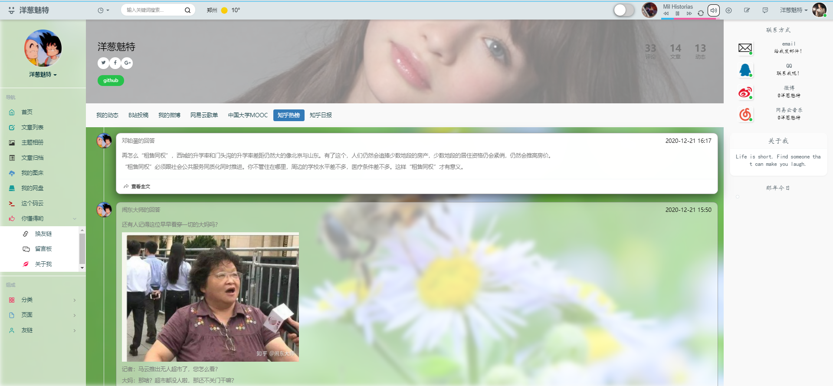Click the cartoon profile avatar in the sidebar
This screenshot has width=833, height=386.
click(43, 48)
